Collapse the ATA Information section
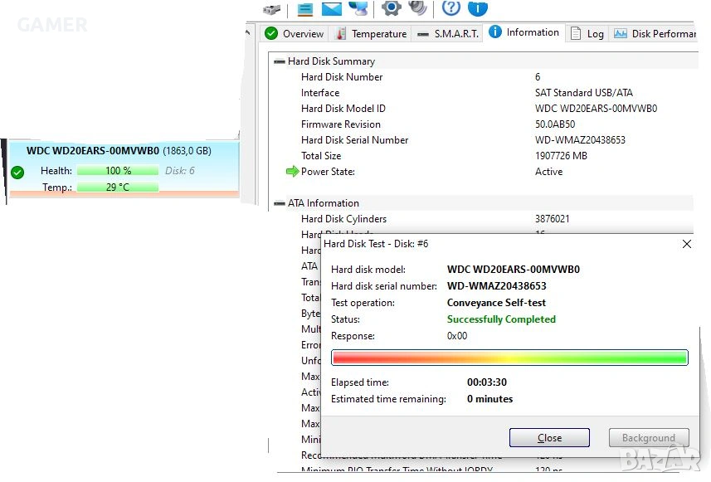Screen dimensions: 711x482 (280, 203)
